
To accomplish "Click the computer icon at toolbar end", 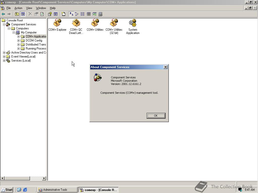I will click(100, 14).
